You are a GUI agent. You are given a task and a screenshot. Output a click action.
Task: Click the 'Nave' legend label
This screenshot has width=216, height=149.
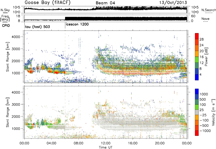click(205, 19)
